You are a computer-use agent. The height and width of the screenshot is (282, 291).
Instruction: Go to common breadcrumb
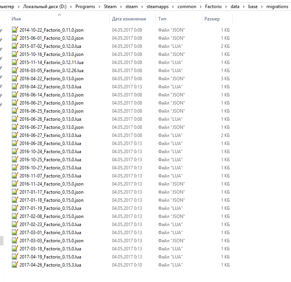(x=187, y=7)
